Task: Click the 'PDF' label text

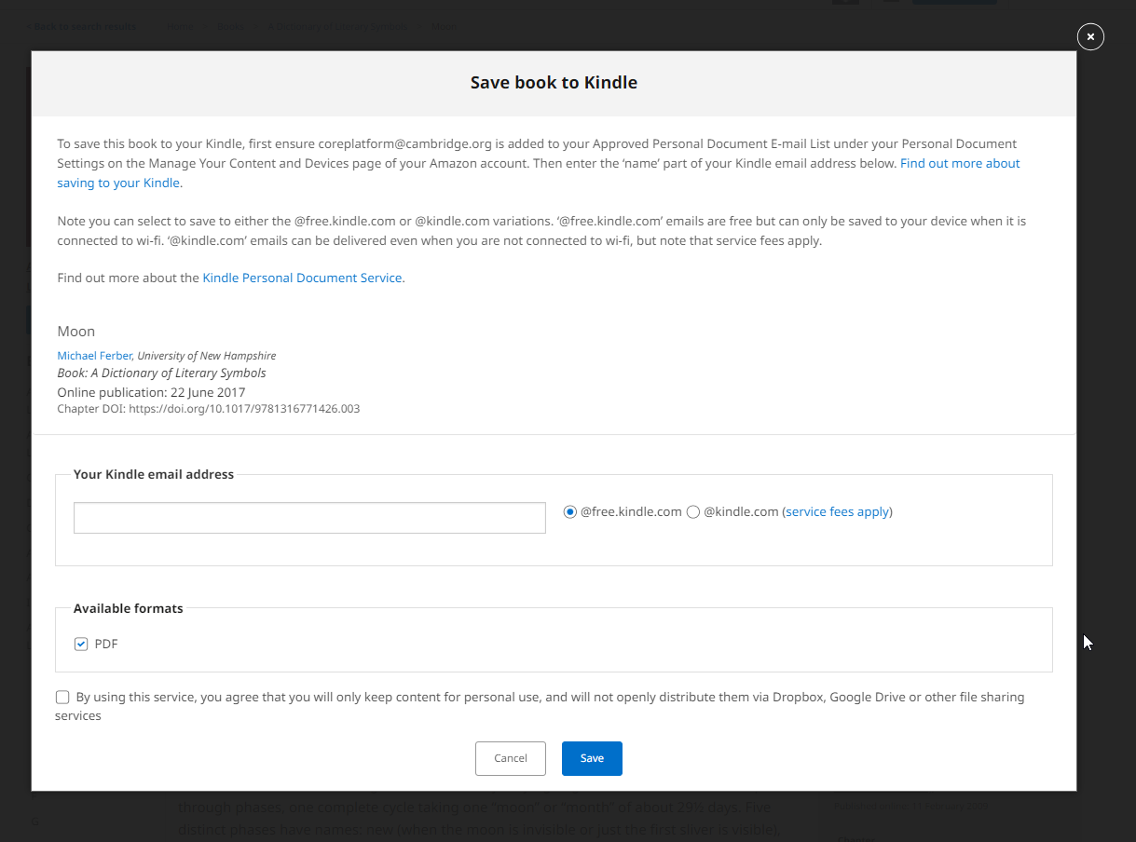Action: (x=106, y=644)
